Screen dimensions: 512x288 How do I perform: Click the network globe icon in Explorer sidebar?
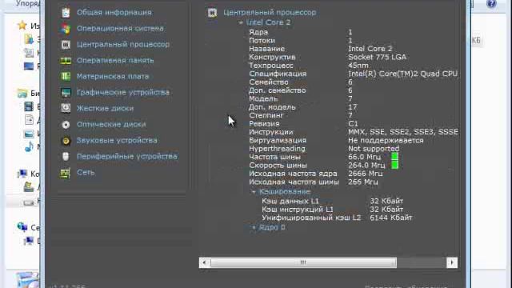tap(22, 226)
